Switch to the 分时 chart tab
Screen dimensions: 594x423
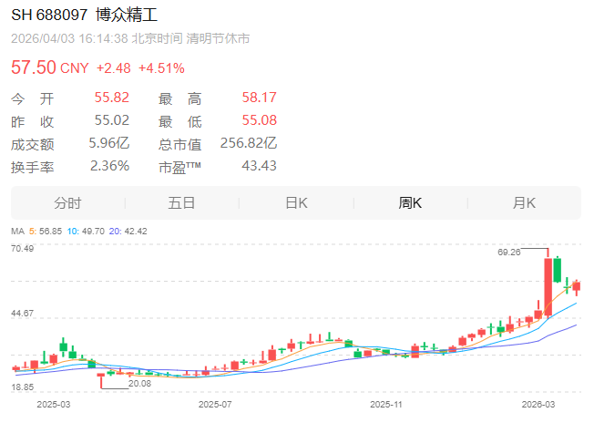(67, 203)
